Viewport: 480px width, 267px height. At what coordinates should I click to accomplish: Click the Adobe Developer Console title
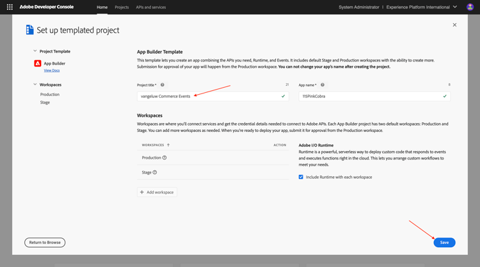tap(47, 7)
